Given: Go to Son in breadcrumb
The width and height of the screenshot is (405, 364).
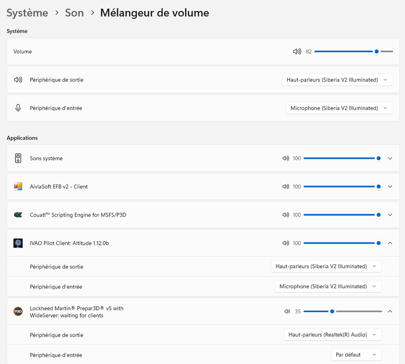Looking at the screenshot, I should tap(74, 13).
